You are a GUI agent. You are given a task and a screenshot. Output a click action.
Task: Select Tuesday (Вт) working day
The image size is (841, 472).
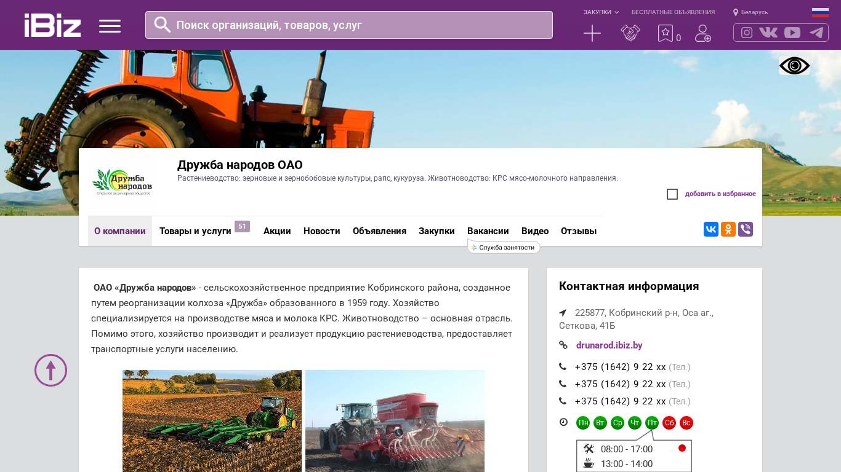[600, 423]
